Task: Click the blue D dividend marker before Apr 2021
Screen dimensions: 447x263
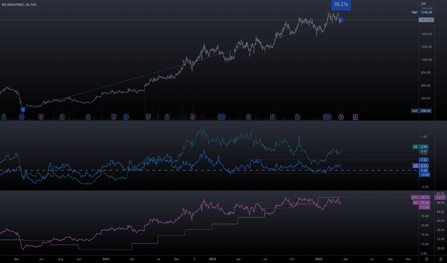Action: pyautogui.click(x=126, y=117)
